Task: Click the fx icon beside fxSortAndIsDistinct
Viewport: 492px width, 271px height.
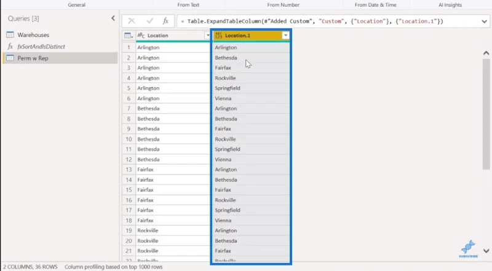Action: pos(10,47)
